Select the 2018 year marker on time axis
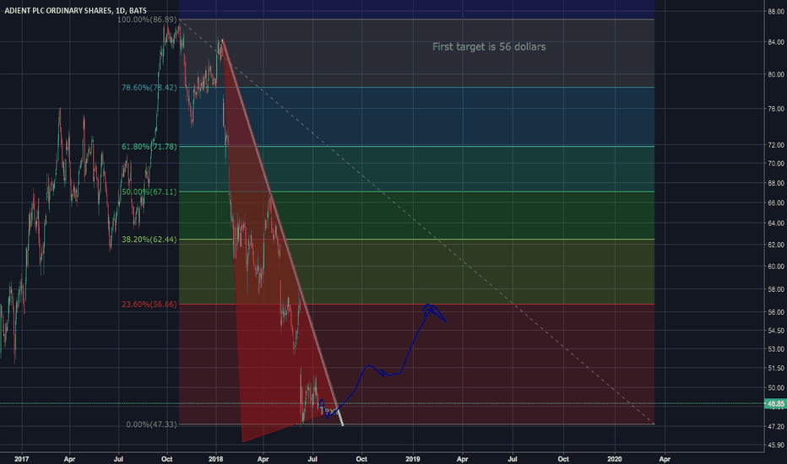 point(216,459)
